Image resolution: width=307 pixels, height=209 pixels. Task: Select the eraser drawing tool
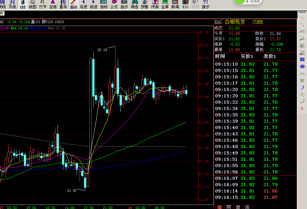coord(302,101)
